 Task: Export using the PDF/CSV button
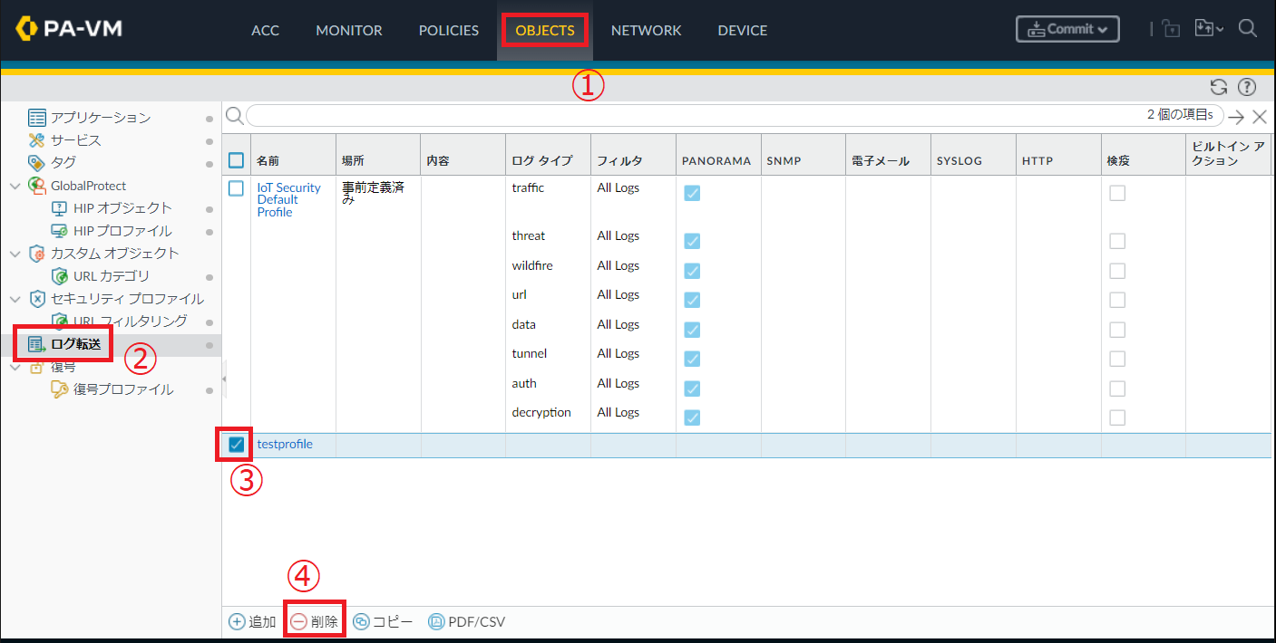[466, 621]
